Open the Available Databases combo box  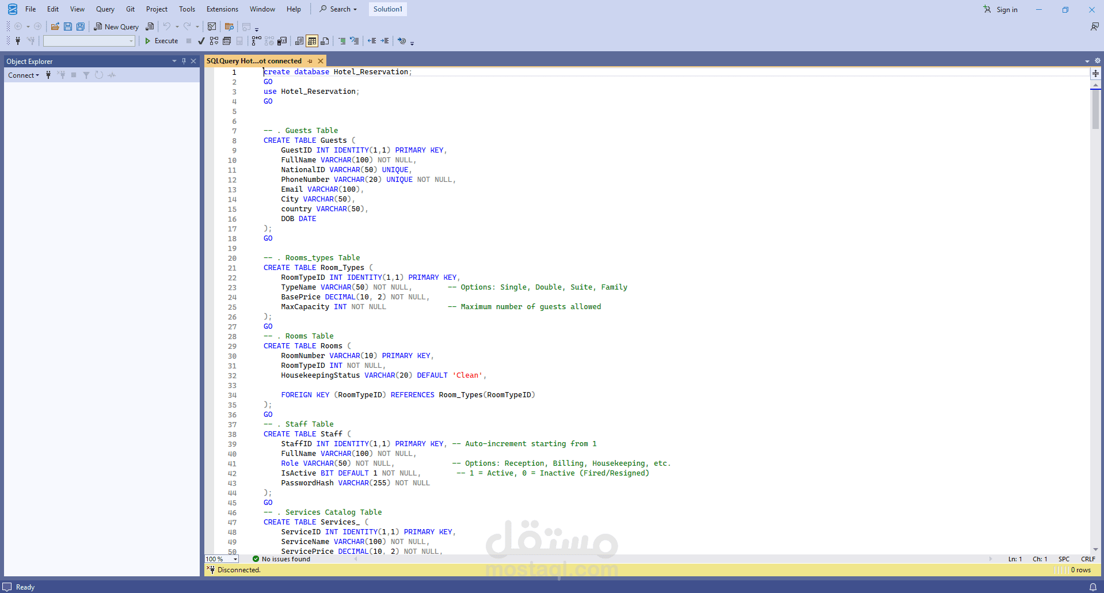[89, 41]
